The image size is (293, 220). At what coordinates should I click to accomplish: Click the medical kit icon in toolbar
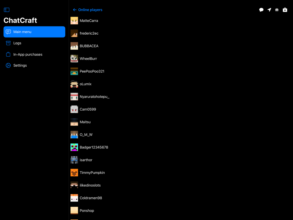coord(285,10)
